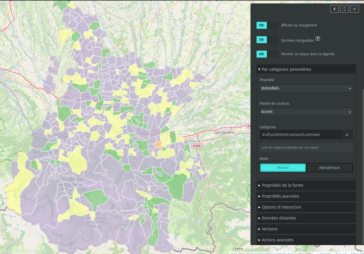Screen dimensions: 364x254
Task: Click into the Catégories text field
Action: (x=300, y=135)
